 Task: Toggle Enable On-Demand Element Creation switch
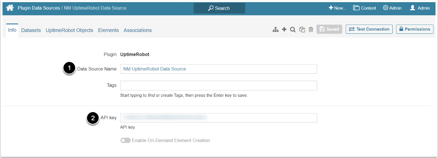click(x=125, y=141)
